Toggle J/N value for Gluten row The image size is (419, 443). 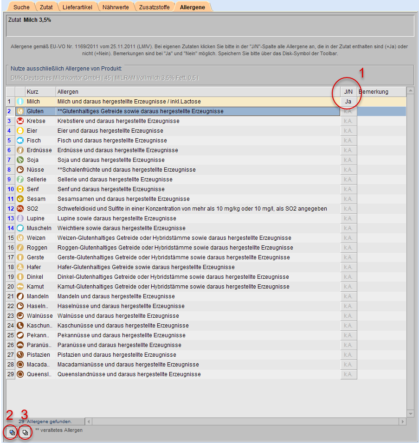pyautogui.click(x=348, y=111)
